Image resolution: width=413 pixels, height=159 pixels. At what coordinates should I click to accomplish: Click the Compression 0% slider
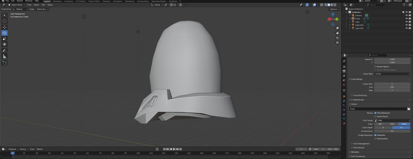(392, 131)
